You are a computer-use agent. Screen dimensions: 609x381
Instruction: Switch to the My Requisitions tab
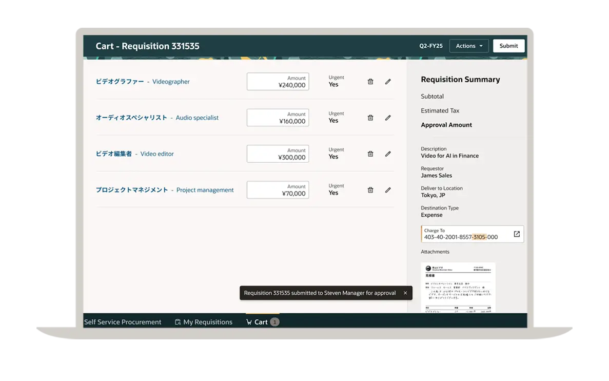[203, 322]
